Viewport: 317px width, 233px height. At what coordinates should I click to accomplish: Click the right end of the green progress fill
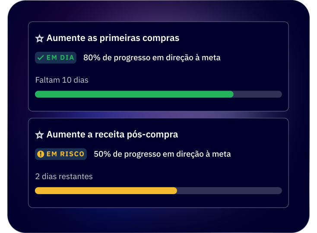[x=231, y=94]
